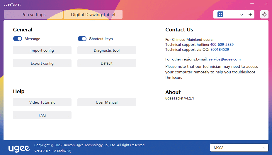Image resolution: width=272 pixels, height=155 pixels.
Task: Click the ugeeTablet window title
Action: coord(12,4)
